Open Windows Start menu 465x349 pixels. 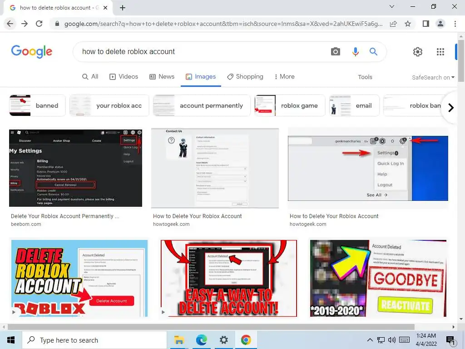click(11, 340)
